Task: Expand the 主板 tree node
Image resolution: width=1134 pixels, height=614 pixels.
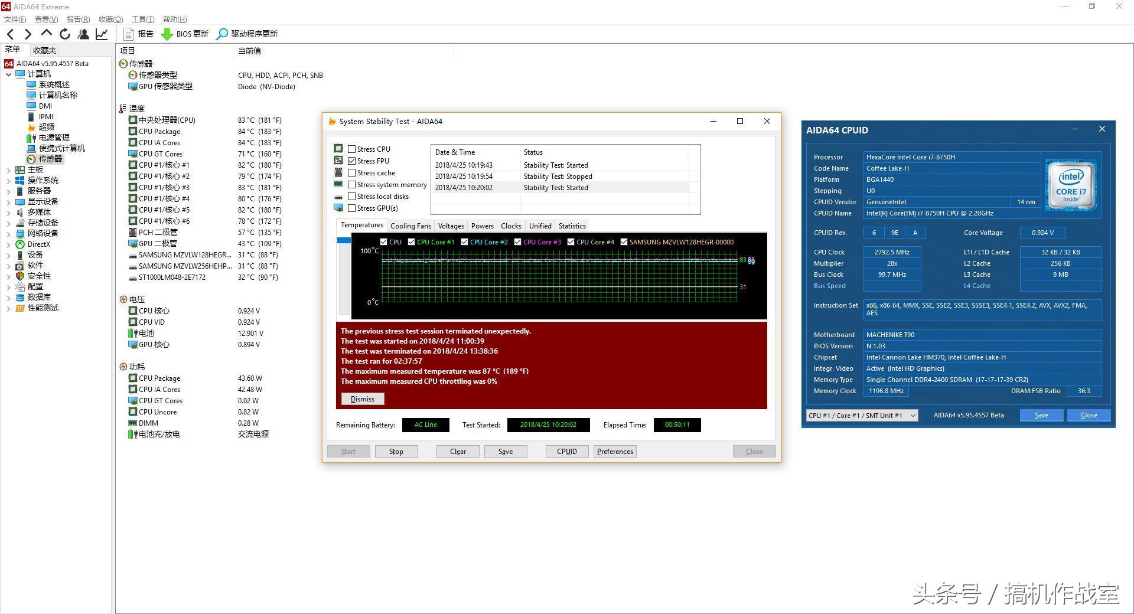Action: pyautogui.click(x=8, y=170)
